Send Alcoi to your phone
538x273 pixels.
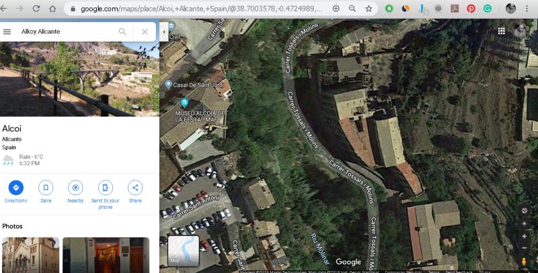(106, 195)
